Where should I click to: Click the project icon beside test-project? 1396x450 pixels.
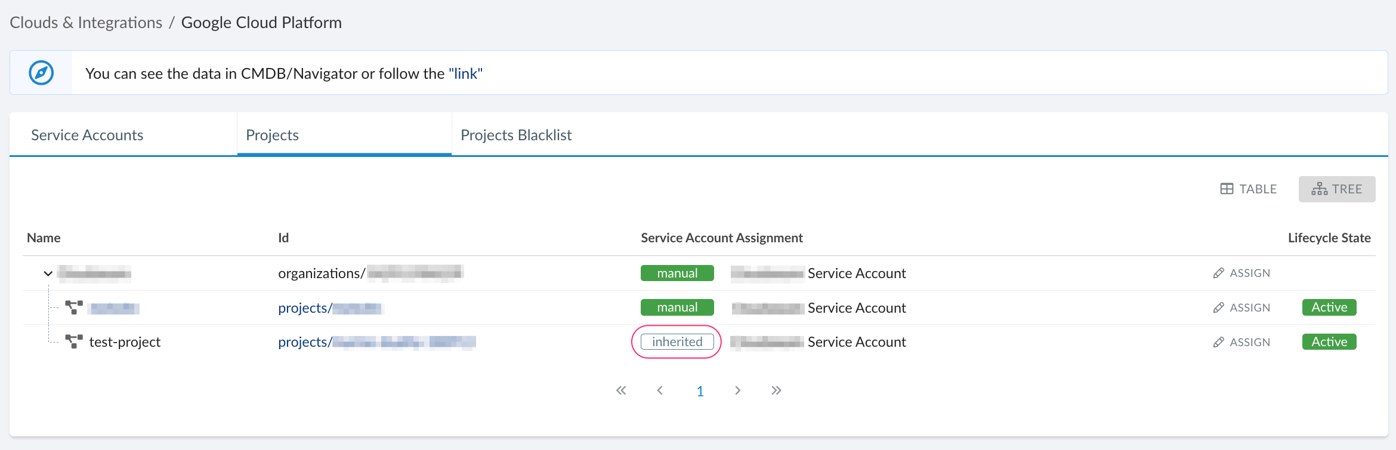(74, 341)
